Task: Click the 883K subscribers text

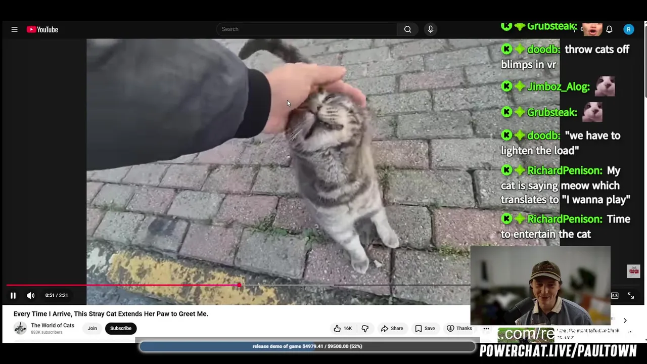Action: [x=47, y=332]
